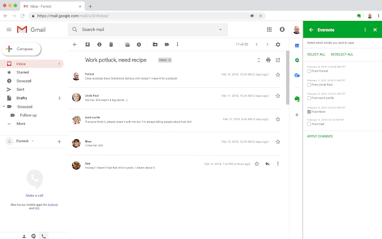
Task: Open the Gmail main menu hamburger icon
Action: 9,29
